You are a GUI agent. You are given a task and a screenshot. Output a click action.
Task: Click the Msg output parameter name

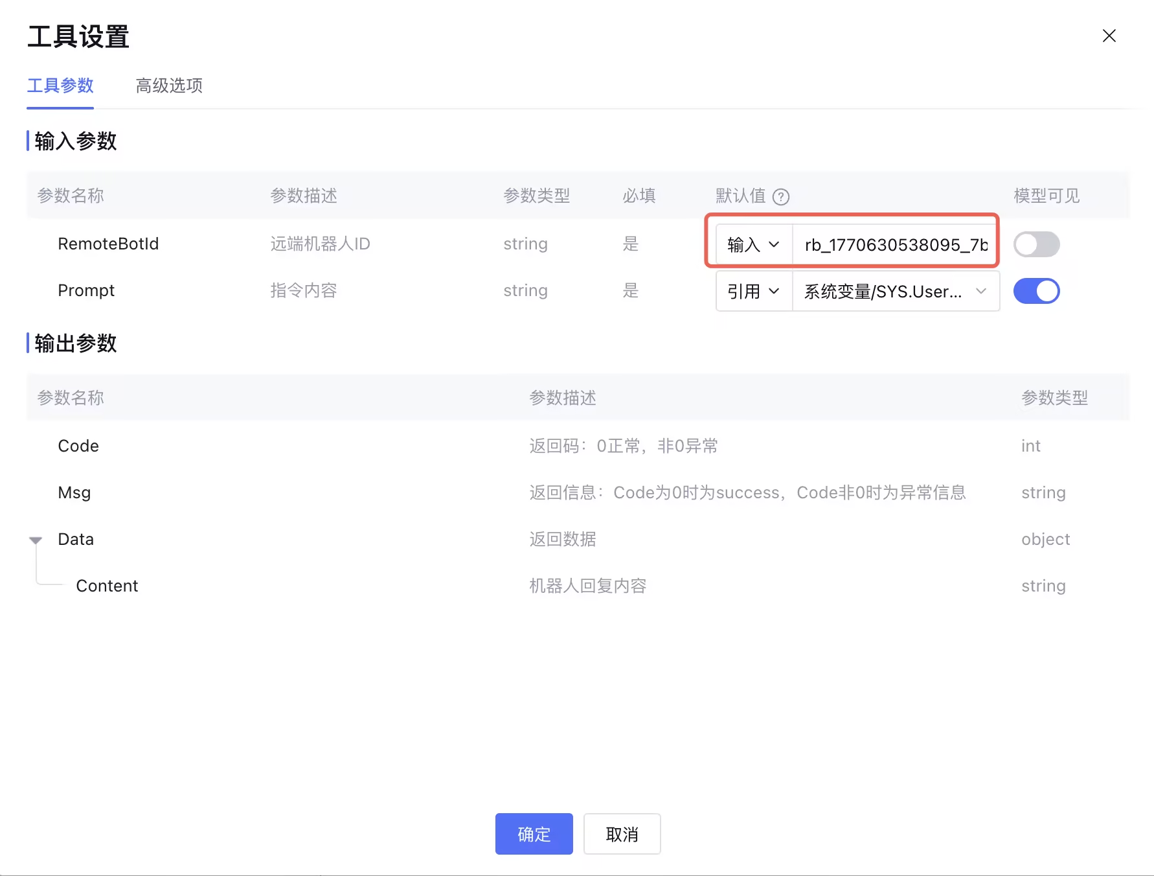pos(74,492)
